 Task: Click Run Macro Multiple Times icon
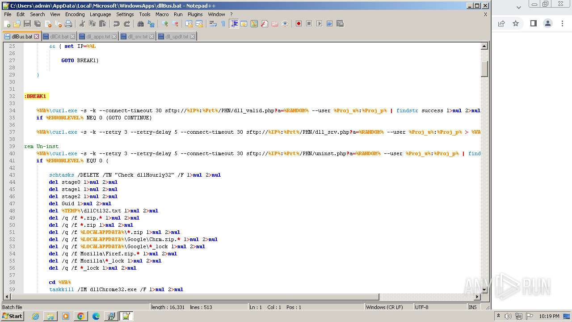pos(329,24)
